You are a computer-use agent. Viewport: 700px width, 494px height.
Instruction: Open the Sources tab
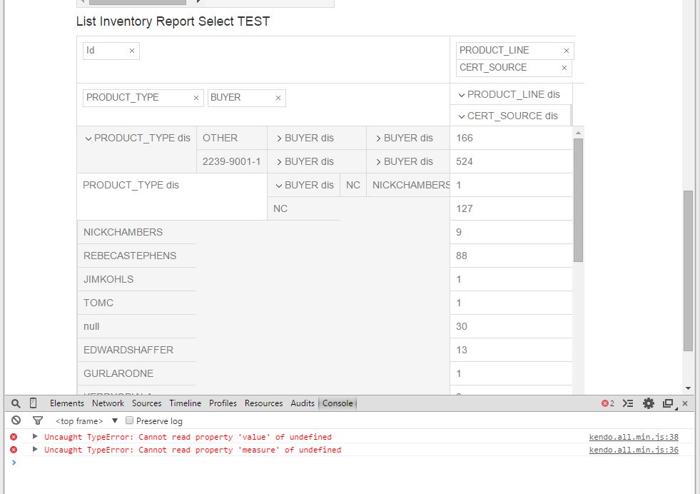[x=146, y=403]
